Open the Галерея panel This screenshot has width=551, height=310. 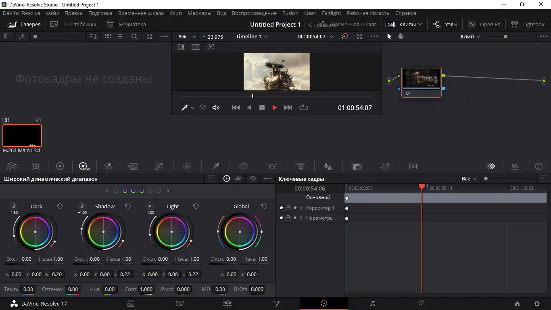tap(25, 24)
